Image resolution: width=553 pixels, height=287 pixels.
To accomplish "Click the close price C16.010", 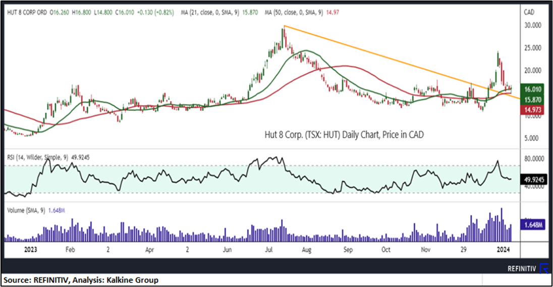I will point(125,12).
